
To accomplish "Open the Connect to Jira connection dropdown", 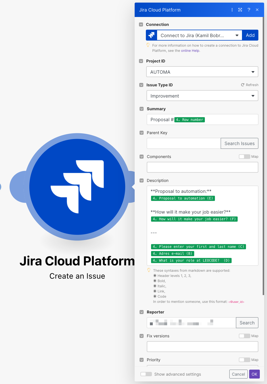I will coord(199,35).
